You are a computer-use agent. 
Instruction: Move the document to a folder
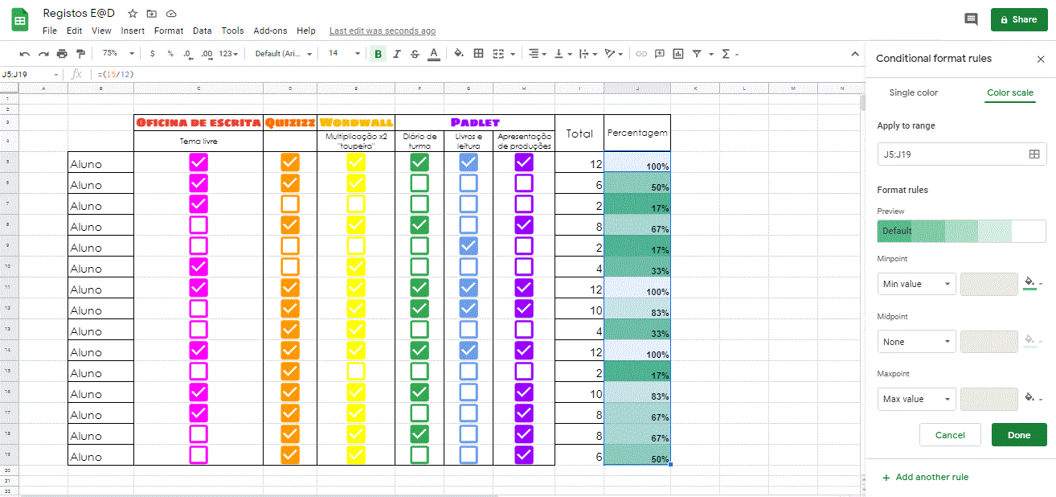[152, 14]
